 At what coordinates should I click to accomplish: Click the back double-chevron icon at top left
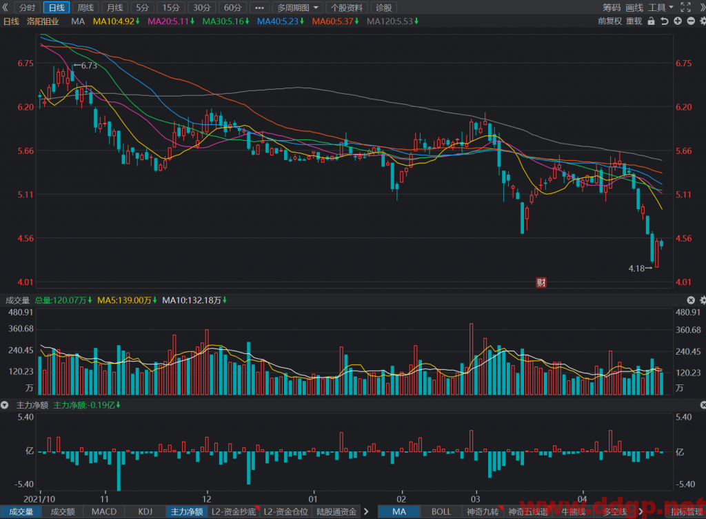[x=6, y=7]
